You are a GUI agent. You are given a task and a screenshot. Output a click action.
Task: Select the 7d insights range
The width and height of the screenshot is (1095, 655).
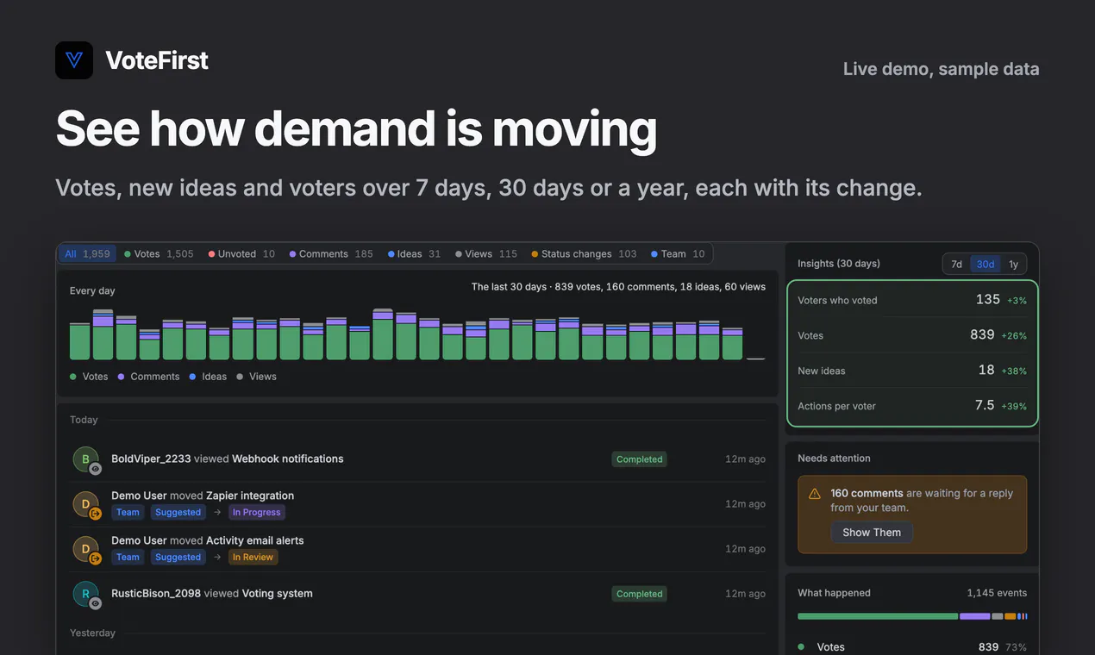(x=956, y=265)
